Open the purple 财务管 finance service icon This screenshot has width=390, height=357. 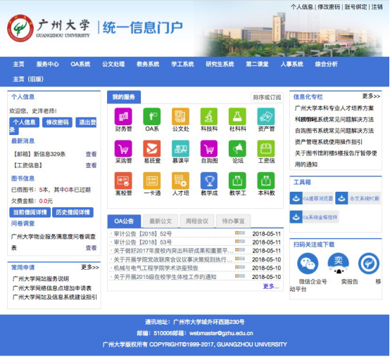click(123, 117)
